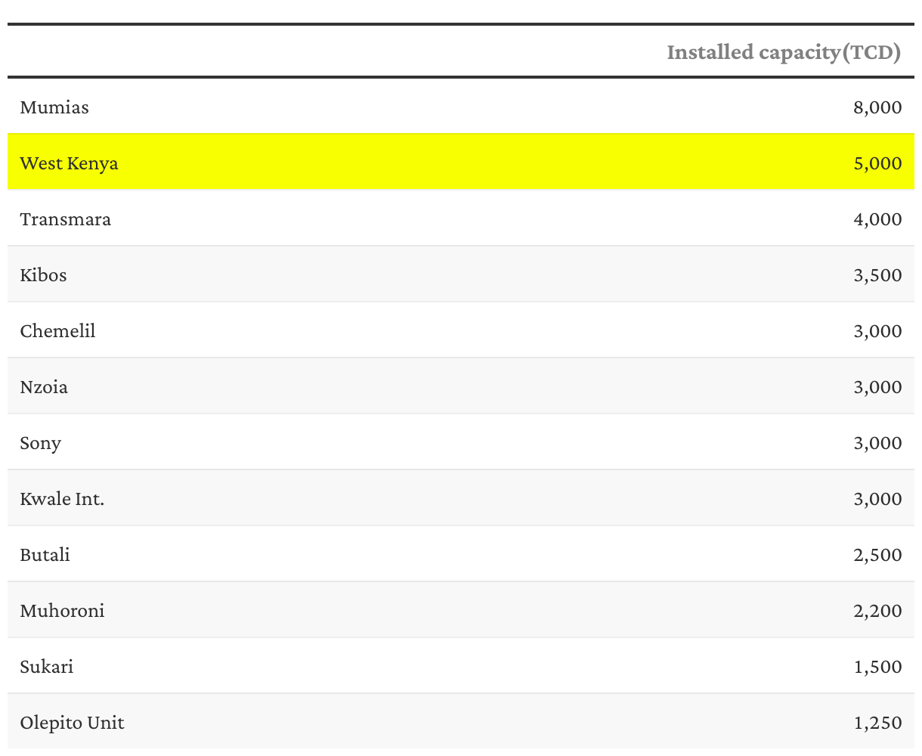Select the Butali row name
The width and height of the screenshot is (922, 756).
[x=45, y=555]
